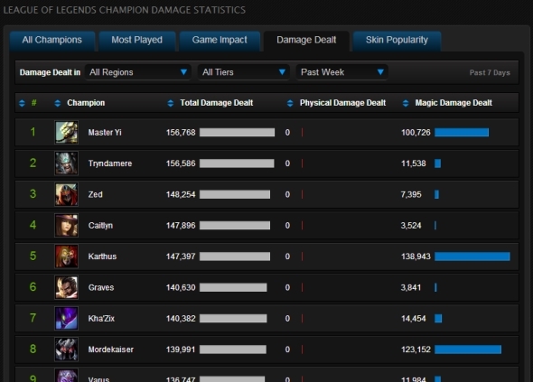The height and width of the screenshot is (382, 533).
Task: Click Tryndamere's total damage bar
Action: 237,163
